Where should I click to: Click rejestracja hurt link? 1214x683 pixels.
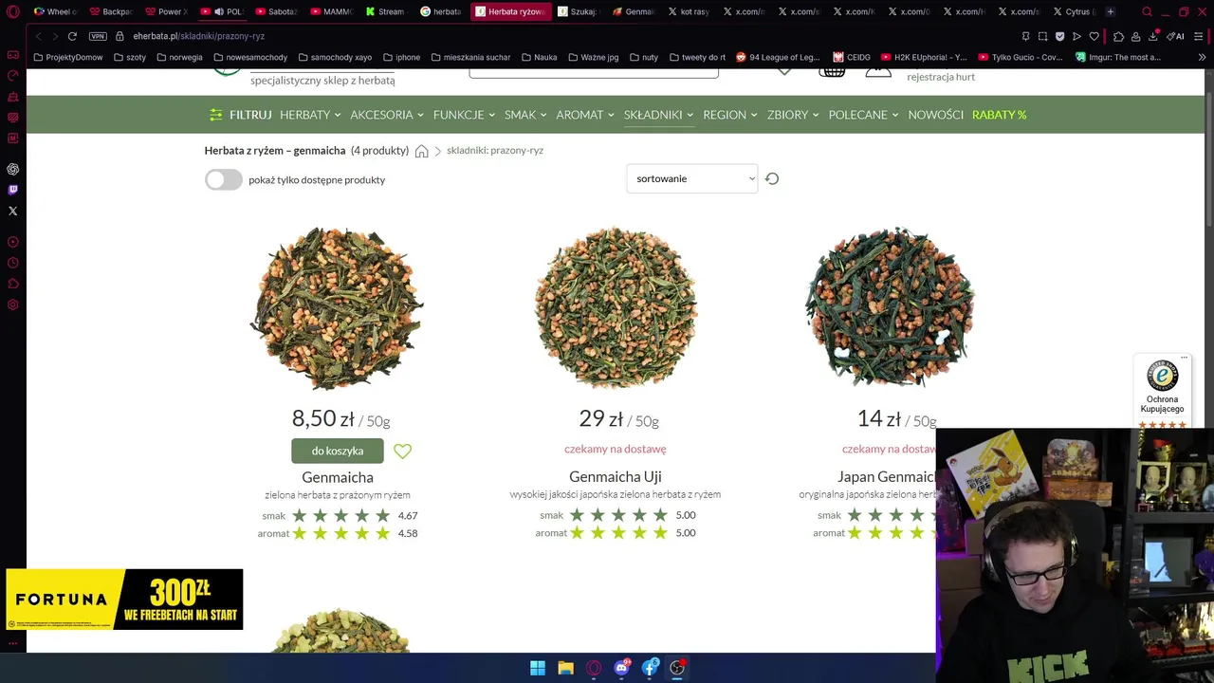coord(940,77)
